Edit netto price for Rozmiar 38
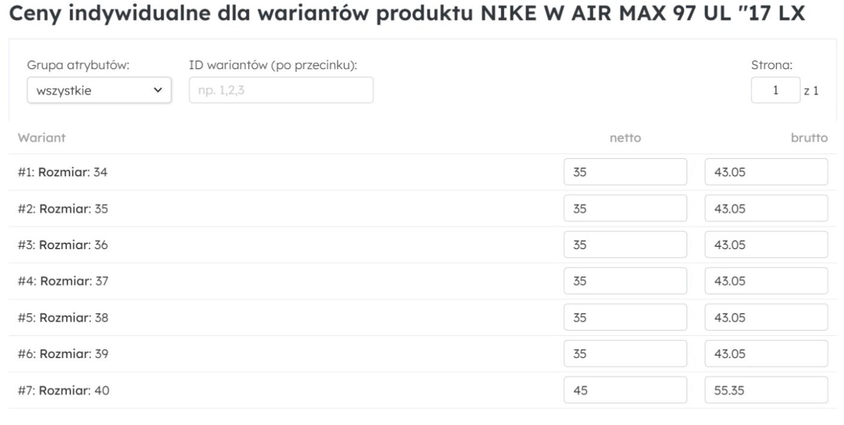 point(625,317)
